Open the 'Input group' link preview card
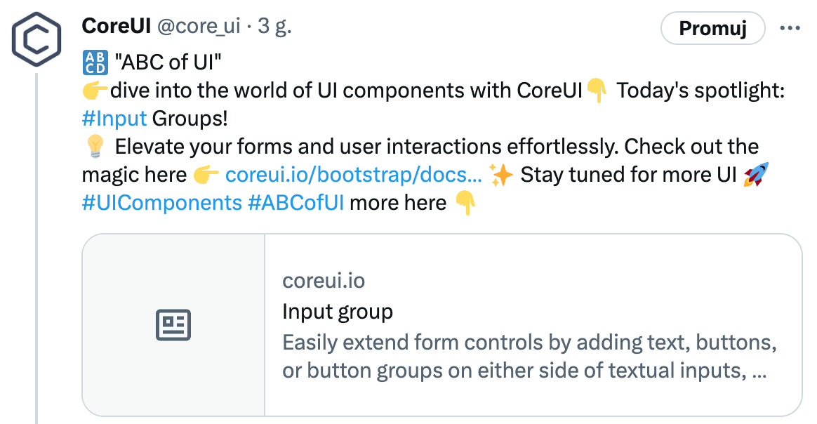The width and height of the screenshot is (817, 424). 338,311
